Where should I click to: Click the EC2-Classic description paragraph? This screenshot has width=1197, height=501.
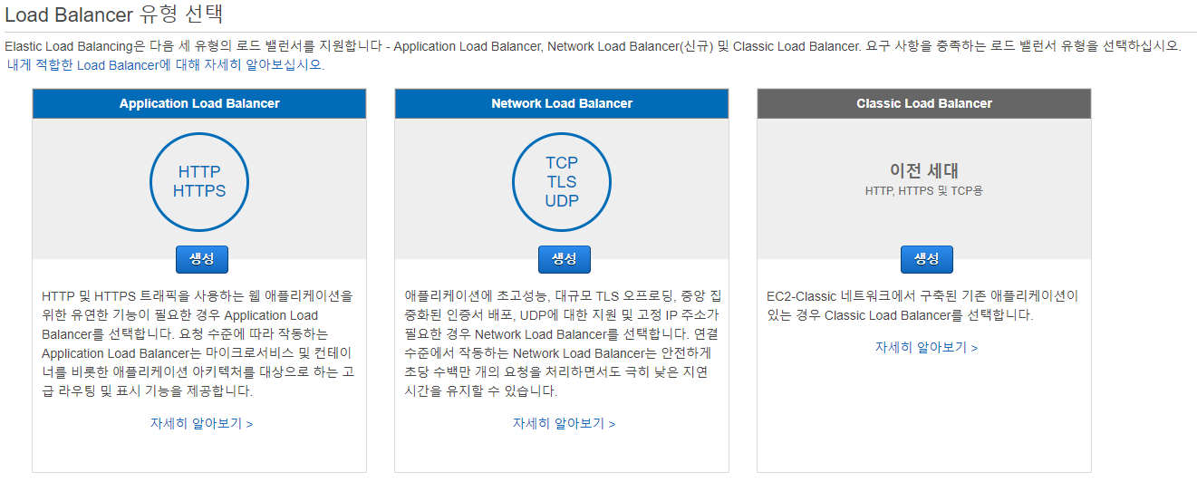coord(922,305)
